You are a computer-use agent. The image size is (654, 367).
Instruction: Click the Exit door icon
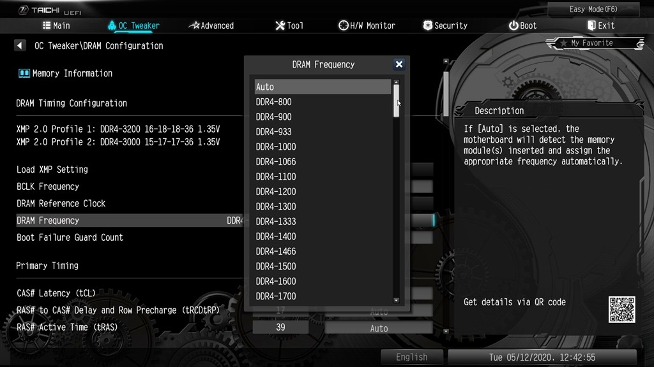click(591, 25)
